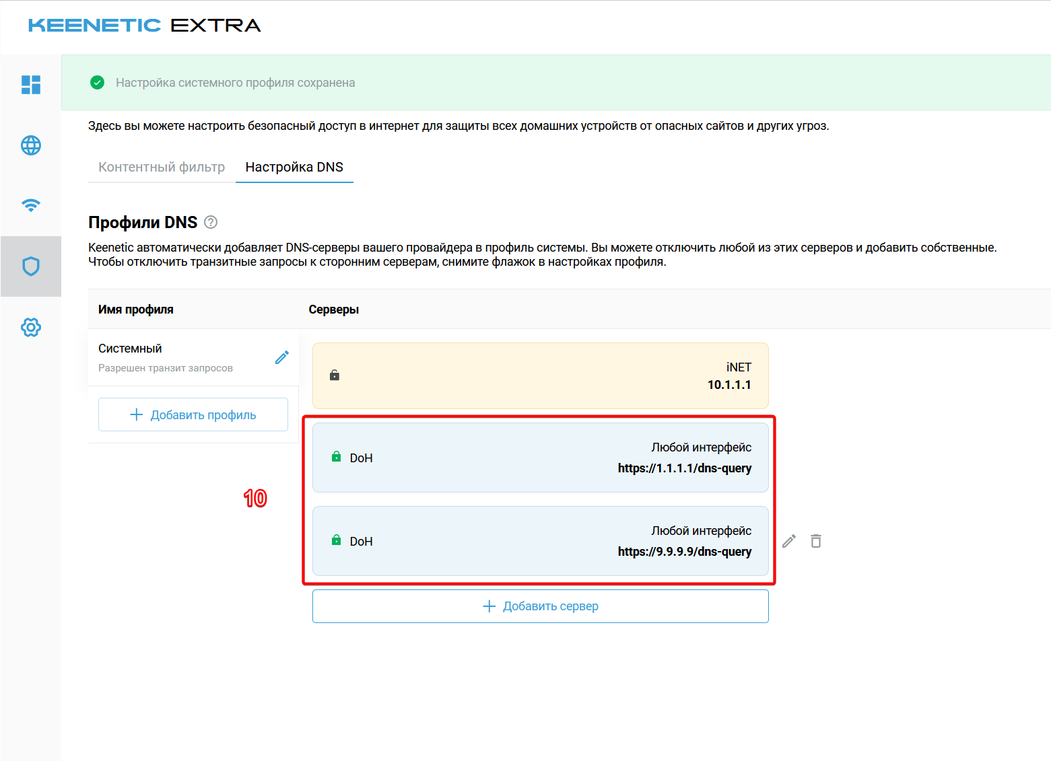Screen dimensions: 1051x761
Task: Click the Keenetic Extra logo
Action: coord(144,26)
